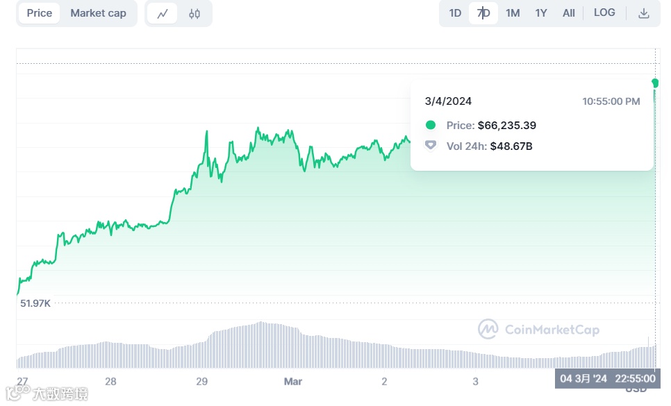
Task: Set chart range to 7D
Action: 483,13
